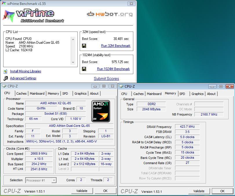The height and width of the screenshot is (196, 235).
Task: Click the Code Name value Griffin
Action: click(x=41, y=108)
